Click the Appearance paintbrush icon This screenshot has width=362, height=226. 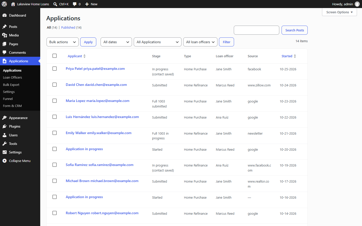(5, 118)
